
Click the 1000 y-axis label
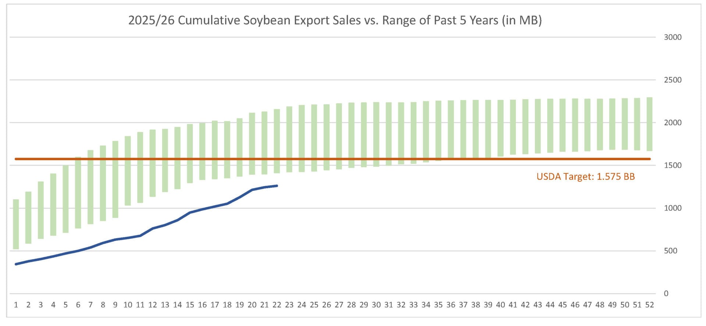click(x=673, y=208)
